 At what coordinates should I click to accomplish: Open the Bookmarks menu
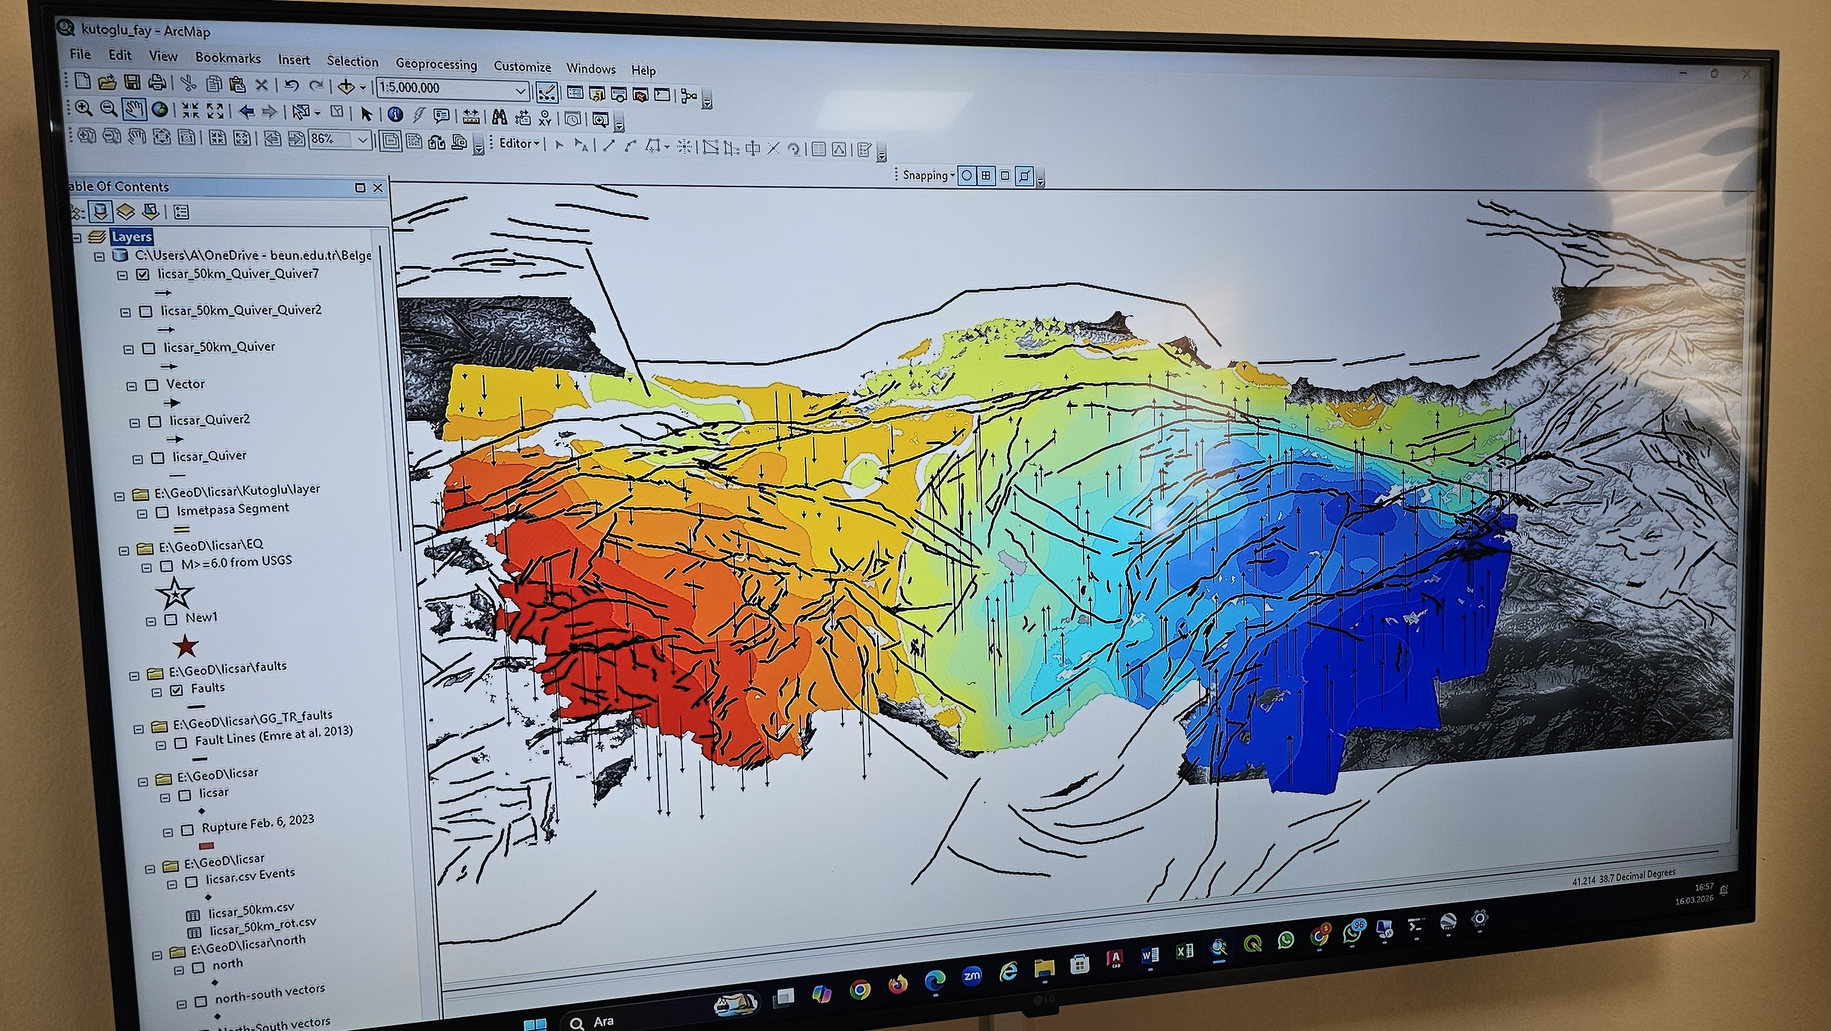click(228, 58)
